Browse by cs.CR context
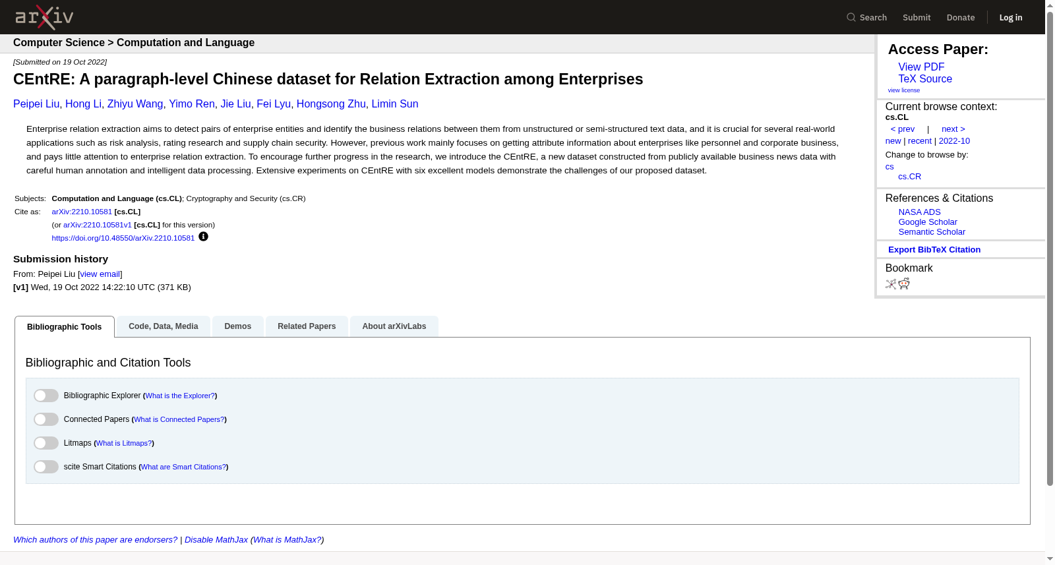The image size is (1055, 565). click(910, 177)
